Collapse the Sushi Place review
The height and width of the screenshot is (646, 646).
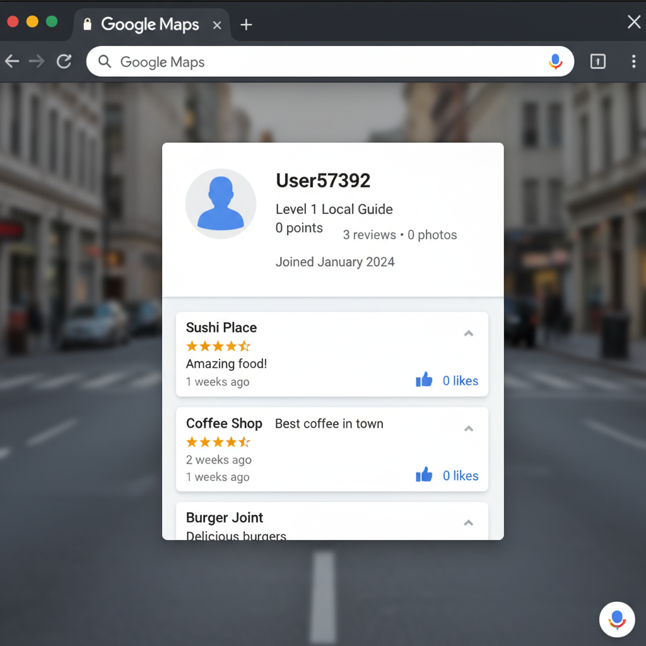click(469, 333)
